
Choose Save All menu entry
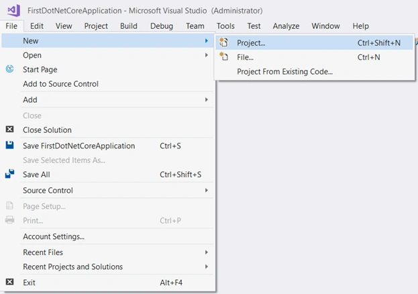[x=107, y=175]
